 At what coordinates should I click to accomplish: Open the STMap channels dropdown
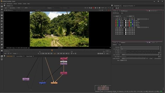[x=140, y=47]
